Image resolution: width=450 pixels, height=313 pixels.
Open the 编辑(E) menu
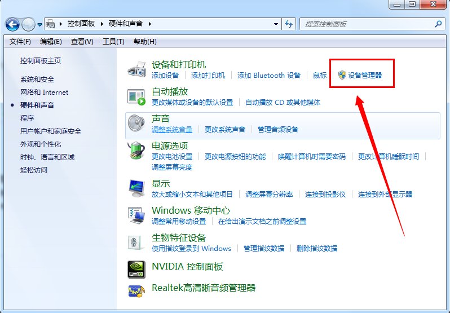coord(51,42)
